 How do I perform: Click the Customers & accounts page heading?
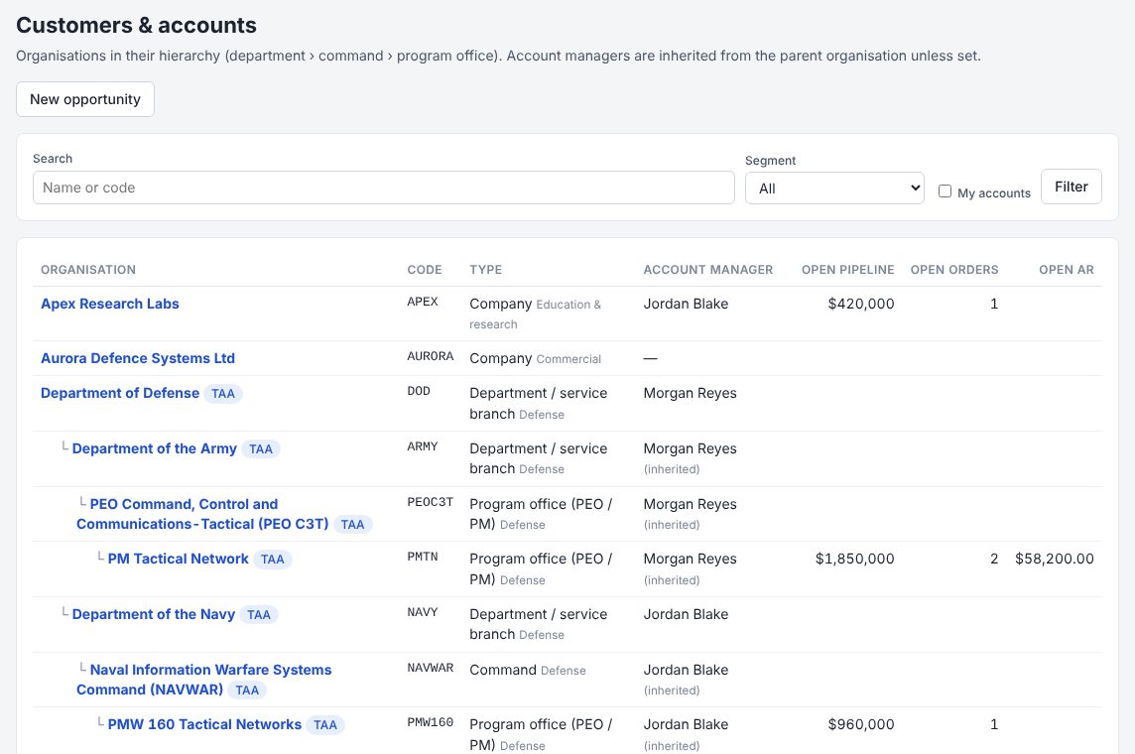coord(136,25)
